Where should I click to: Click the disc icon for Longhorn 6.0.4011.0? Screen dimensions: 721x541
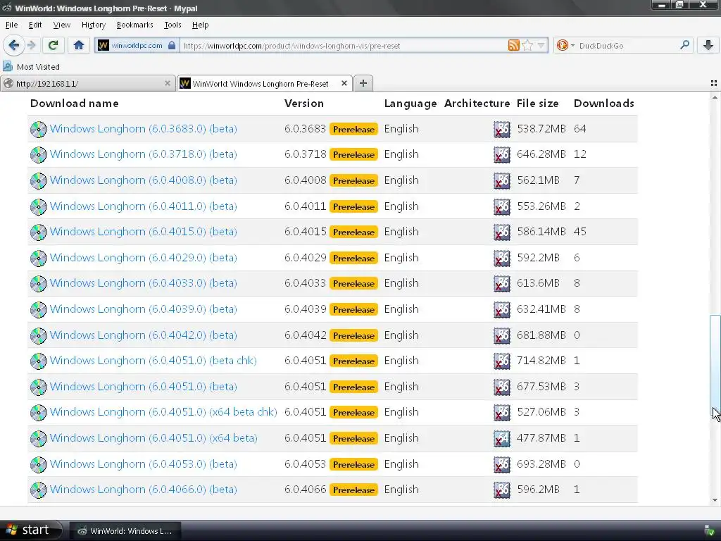38,206
